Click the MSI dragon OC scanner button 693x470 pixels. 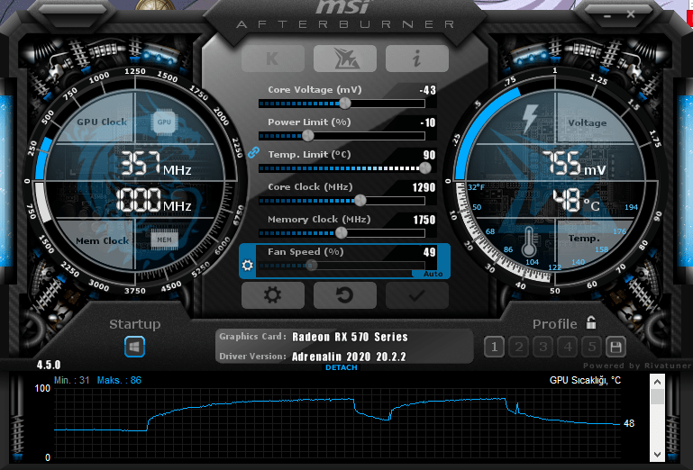click(345, 59)
